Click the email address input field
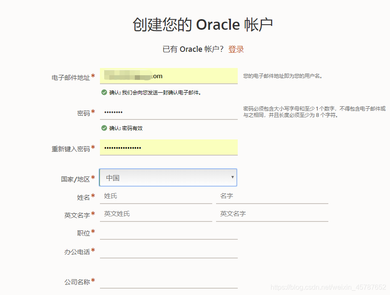Viewport: 390px width, 295px height. [169, 76]
